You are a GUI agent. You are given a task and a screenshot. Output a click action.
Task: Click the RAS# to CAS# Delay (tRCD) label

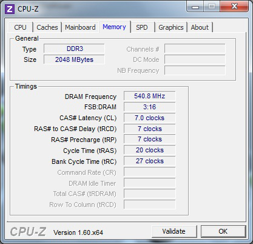click(75, 129)
